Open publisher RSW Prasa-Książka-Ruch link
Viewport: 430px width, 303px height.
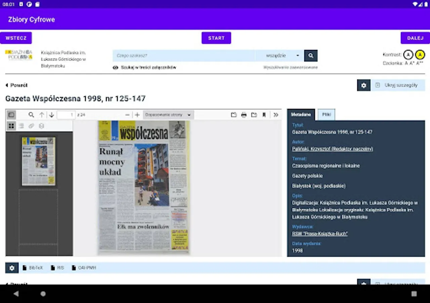tap(320, 234)
